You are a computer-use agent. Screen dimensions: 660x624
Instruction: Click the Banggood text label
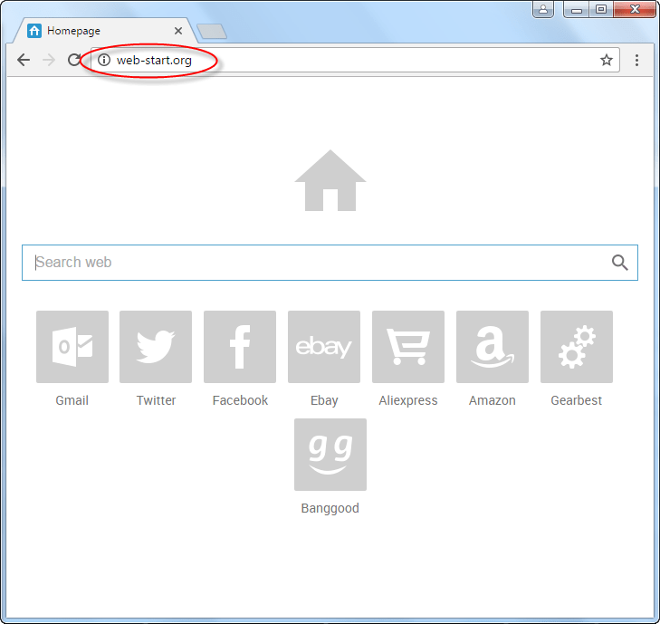[330, 508]
